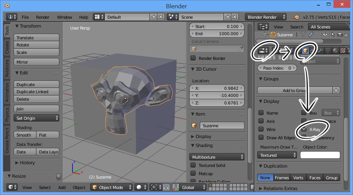Open the Texture checkerboard tab
Screen dimensions: 353x195
tap(342, 51)
